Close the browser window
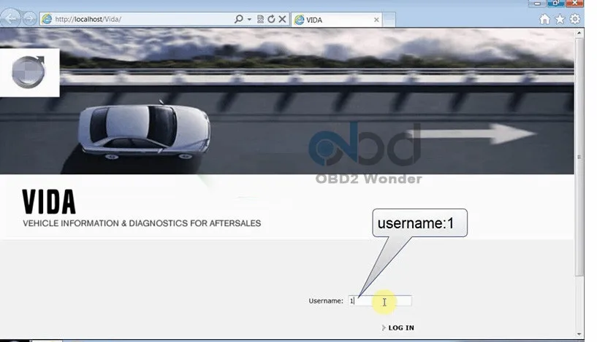Viewport: 597px width, 342px height. coord(575,4)
